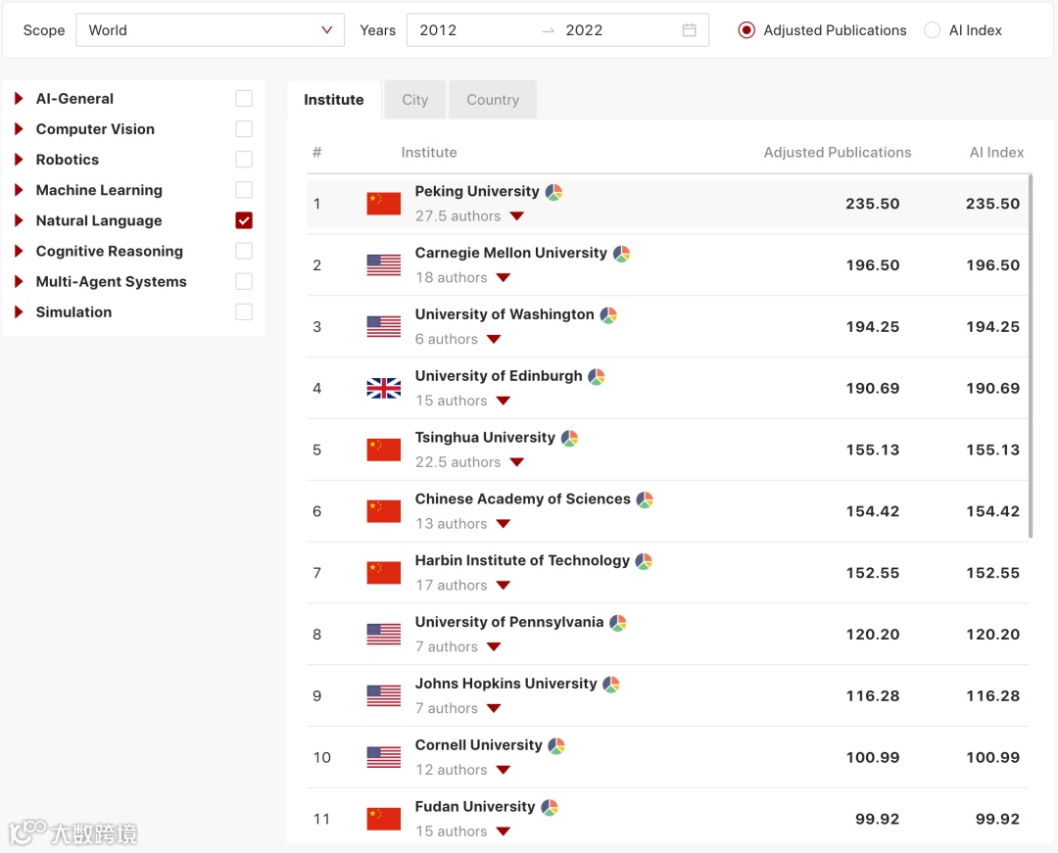Open pie chart icon for Fudan University
This screenshot has height=853, width=1058.
pyautogui.click(x=550, y=807)
